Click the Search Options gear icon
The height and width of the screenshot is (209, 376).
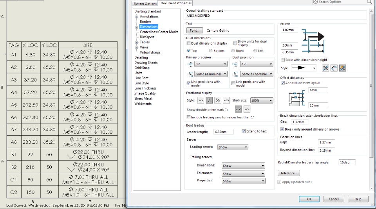pos(315,2)
